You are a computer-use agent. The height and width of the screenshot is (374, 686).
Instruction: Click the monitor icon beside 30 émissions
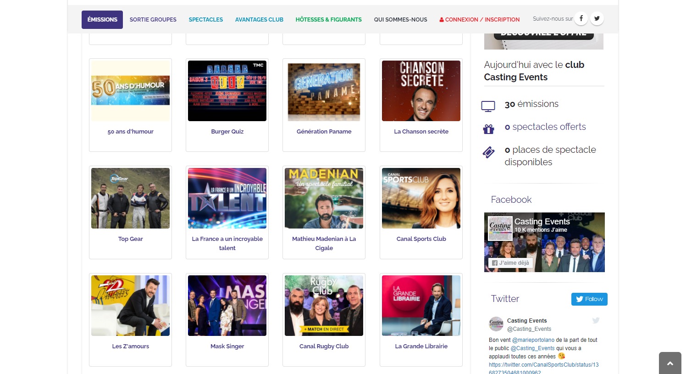tap(488, 106)
